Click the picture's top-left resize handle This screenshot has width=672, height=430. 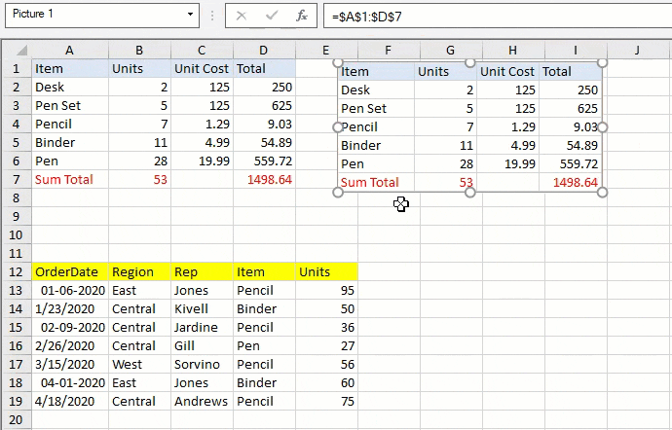[x=339, y=62]
